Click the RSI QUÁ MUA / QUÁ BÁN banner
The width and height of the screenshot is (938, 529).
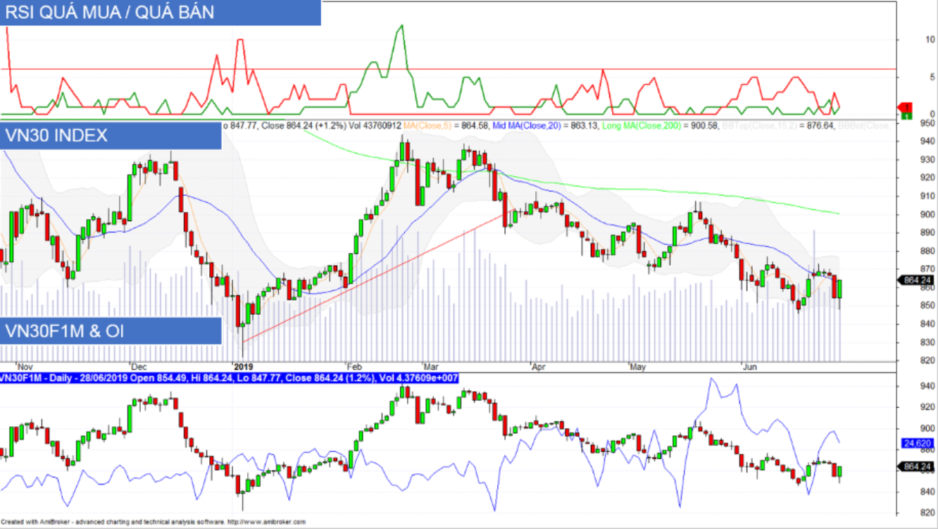(161, 13)
